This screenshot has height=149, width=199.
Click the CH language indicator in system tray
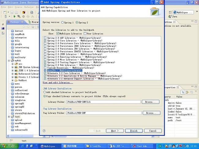[160, 146]
